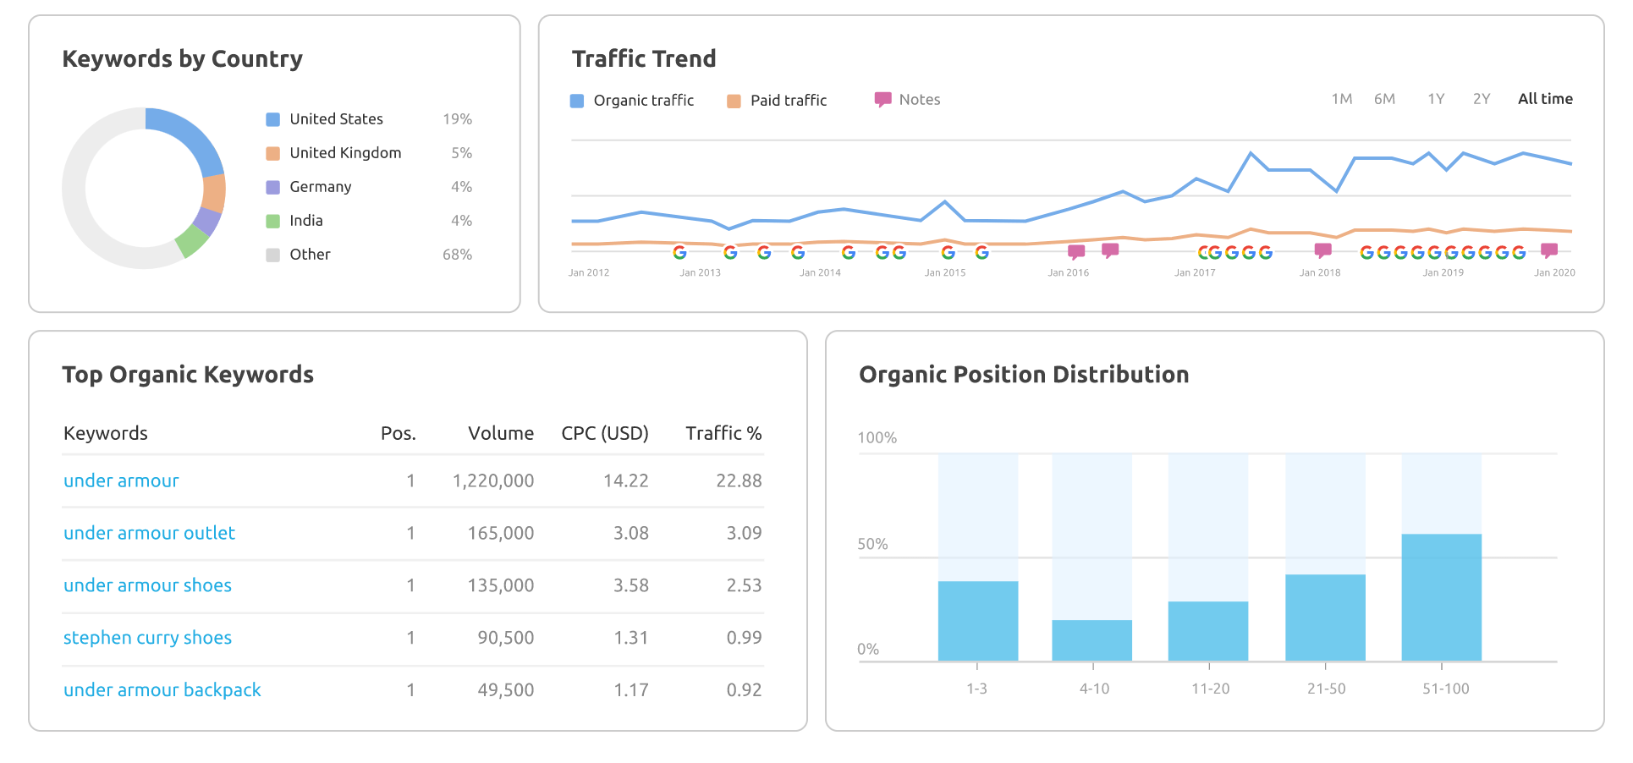Click the 1-3 positions bar
1633x763 pixels.
tap(978, 621)
